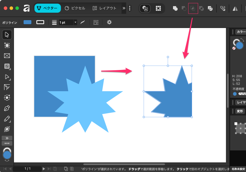Click the Add boolean operation icon
The width and height of the screenshot is (246, 172).
[x=175, y=8]
